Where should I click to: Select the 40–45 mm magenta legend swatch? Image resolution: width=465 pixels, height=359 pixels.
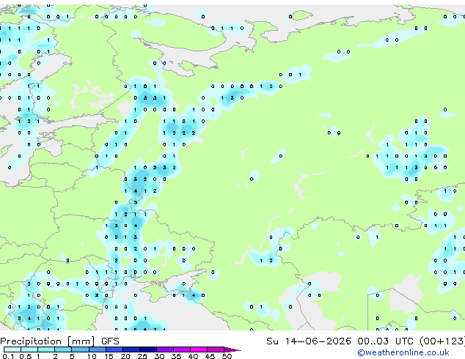[x=199, y=349]
